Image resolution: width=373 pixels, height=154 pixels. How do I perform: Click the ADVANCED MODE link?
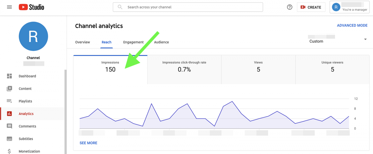[352, 25]
